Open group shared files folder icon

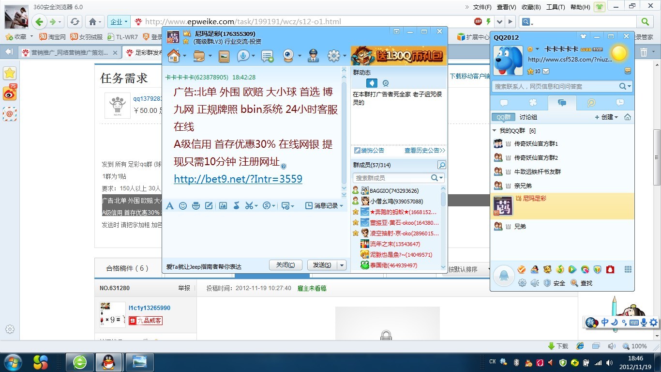tap(199, 56)
